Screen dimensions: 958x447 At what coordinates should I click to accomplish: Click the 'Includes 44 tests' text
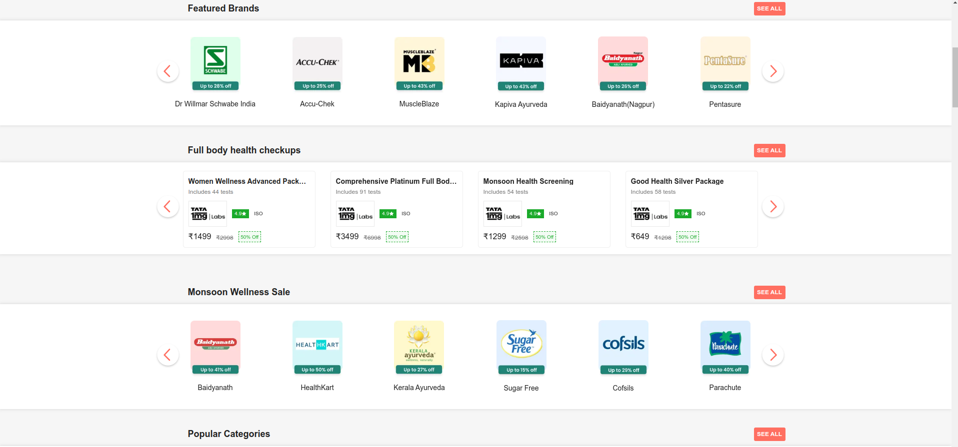[210, 192]
